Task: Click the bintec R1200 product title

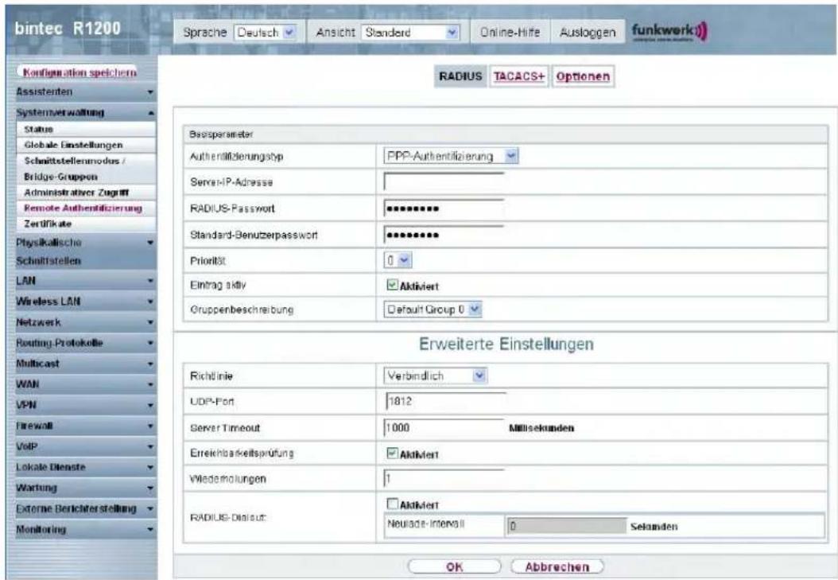Action: tap(68, 29)
